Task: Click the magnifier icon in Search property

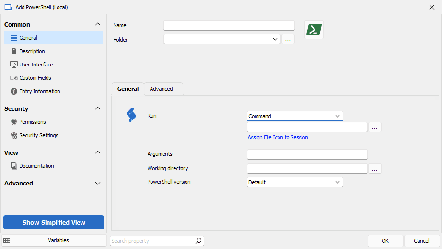Action: pos(198,241)
